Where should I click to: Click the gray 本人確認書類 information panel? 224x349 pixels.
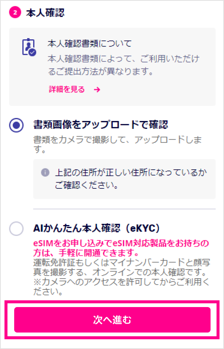[x=112, y=67]
